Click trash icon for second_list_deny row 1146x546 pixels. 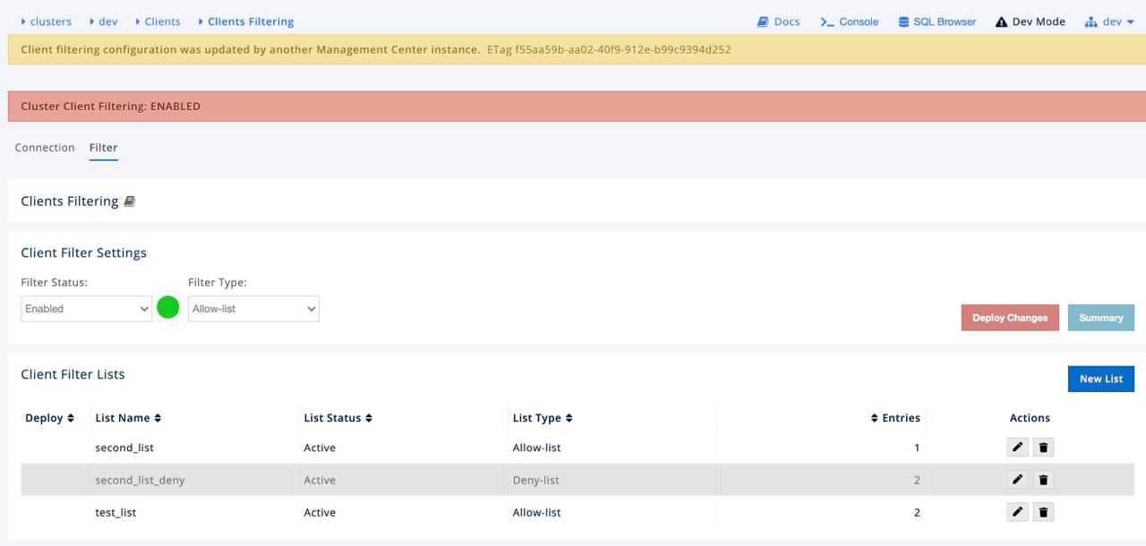click(1043, 480)
